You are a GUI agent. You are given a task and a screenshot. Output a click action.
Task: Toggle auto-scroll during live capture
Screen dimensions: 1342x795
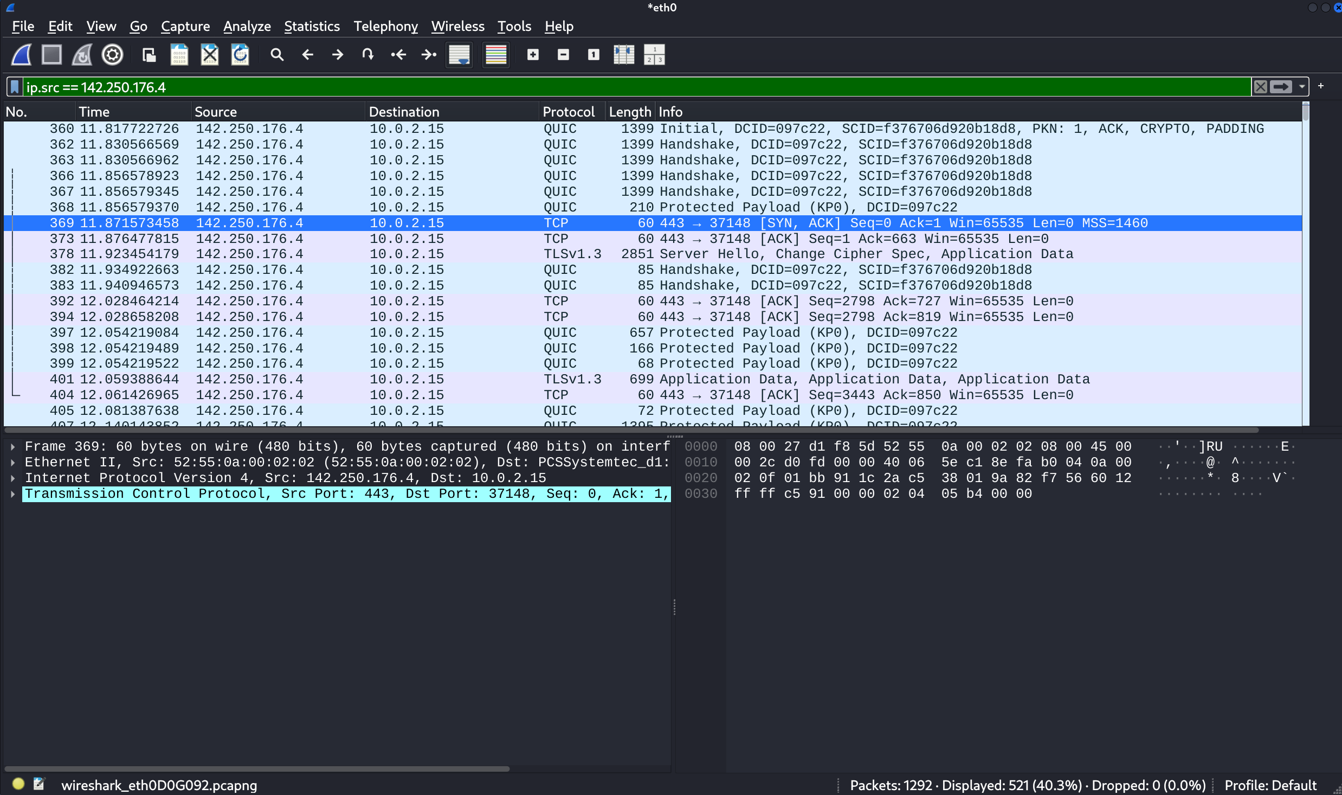click(x=459, y=55)
